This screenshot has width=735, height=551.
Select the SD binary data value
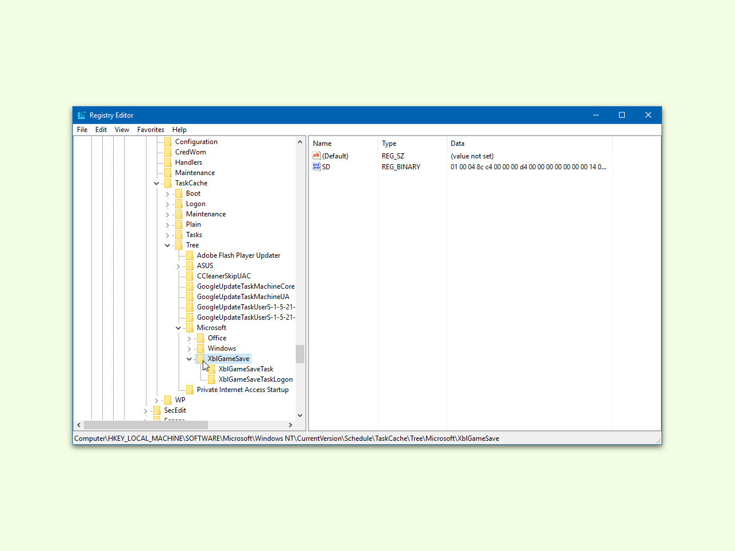528,167
